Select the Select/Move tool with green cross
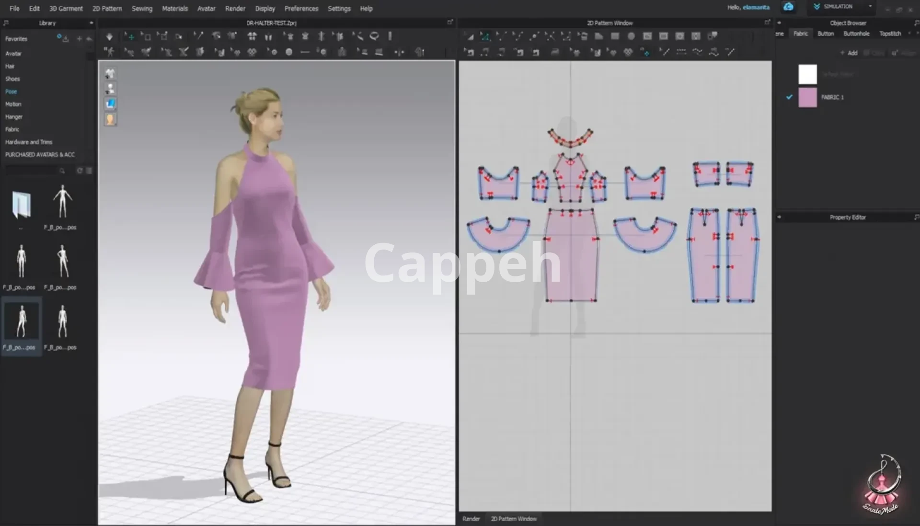The height and width of the screenshot is (526, 920). click(x=129, y=36)
